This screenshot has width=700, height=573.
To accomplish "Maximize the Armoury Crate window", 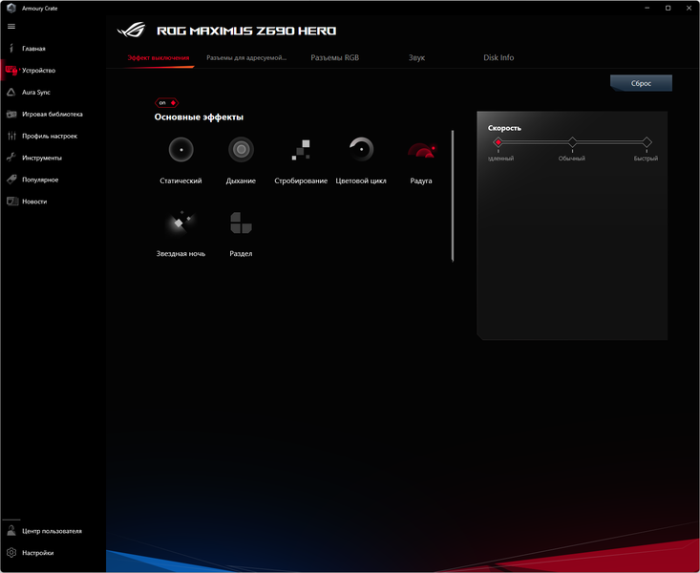I will click(668, 8).
